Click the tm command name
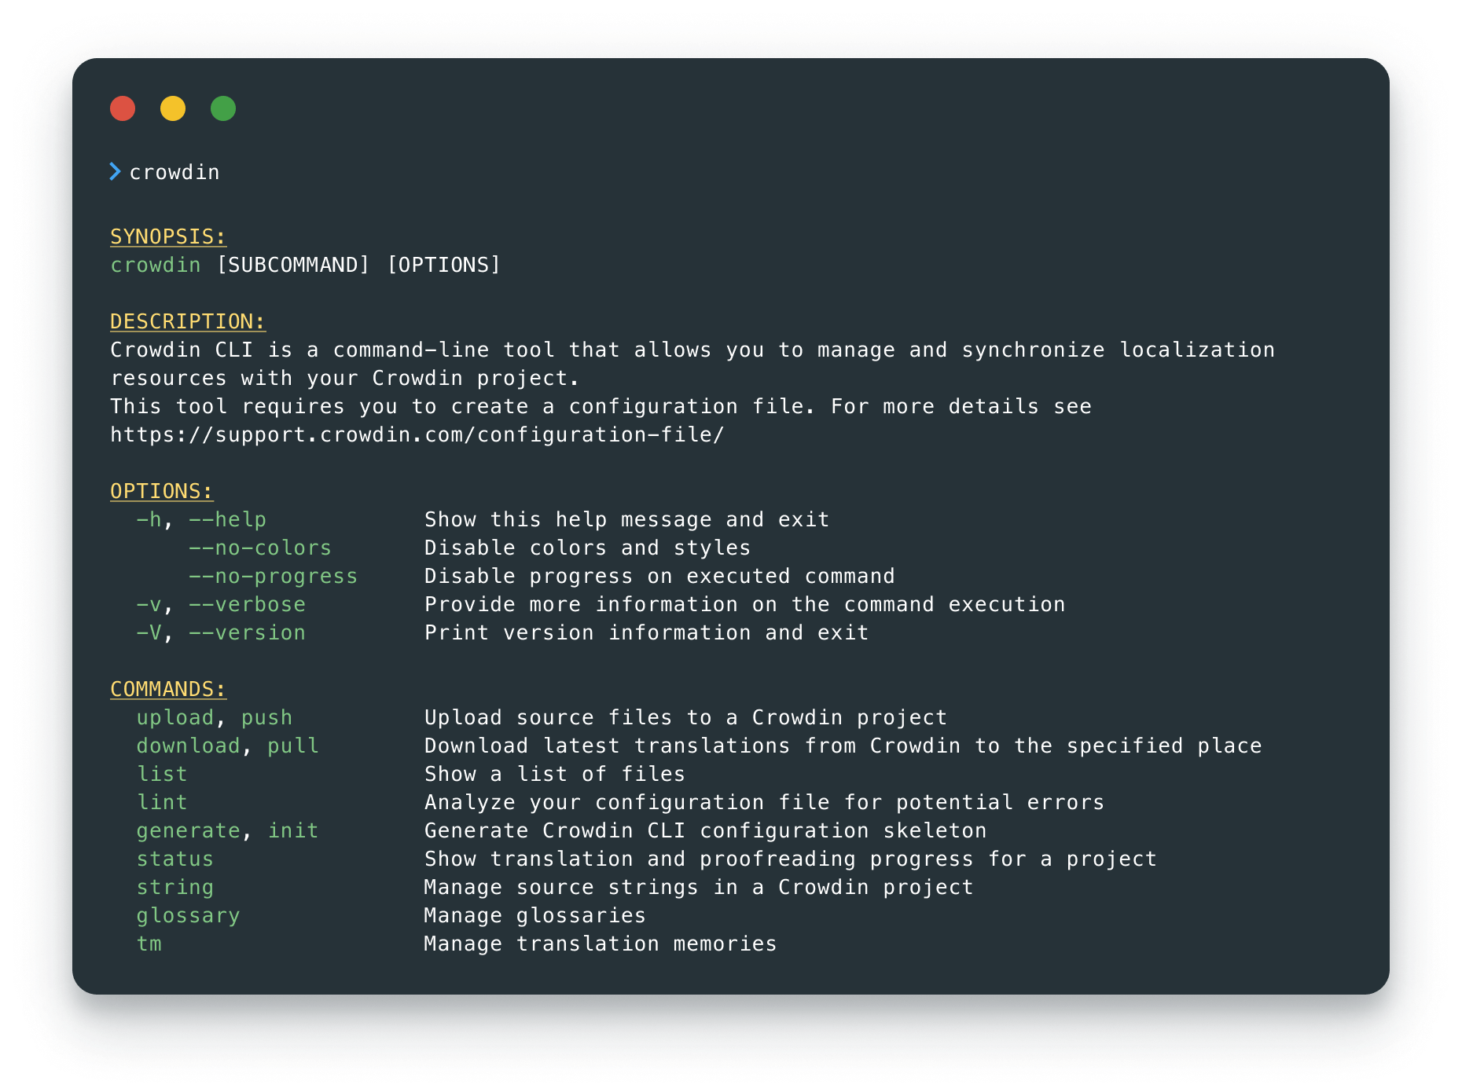The image size is (1462, 1092). coord(149,944)
